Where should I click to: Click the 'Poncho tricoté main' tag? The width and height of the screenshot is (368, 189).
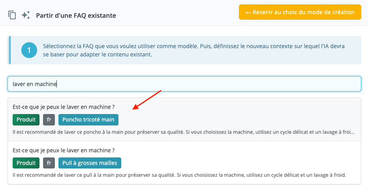coord(88,120)
